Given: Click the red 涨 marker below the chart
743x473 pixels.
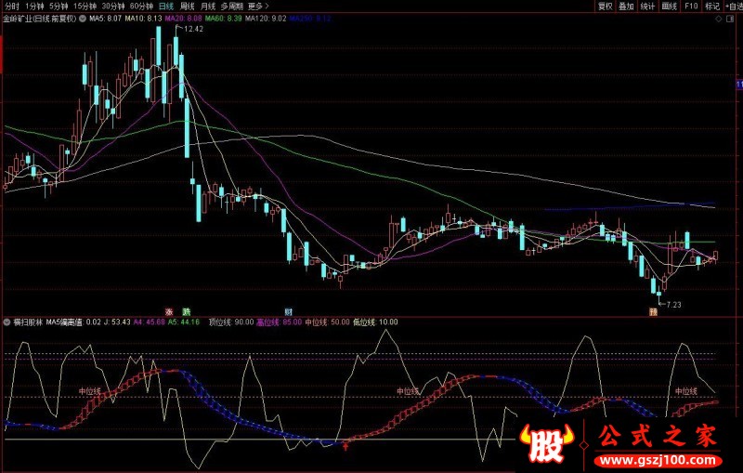Looking at the screenshot, I should coord(169,310).
